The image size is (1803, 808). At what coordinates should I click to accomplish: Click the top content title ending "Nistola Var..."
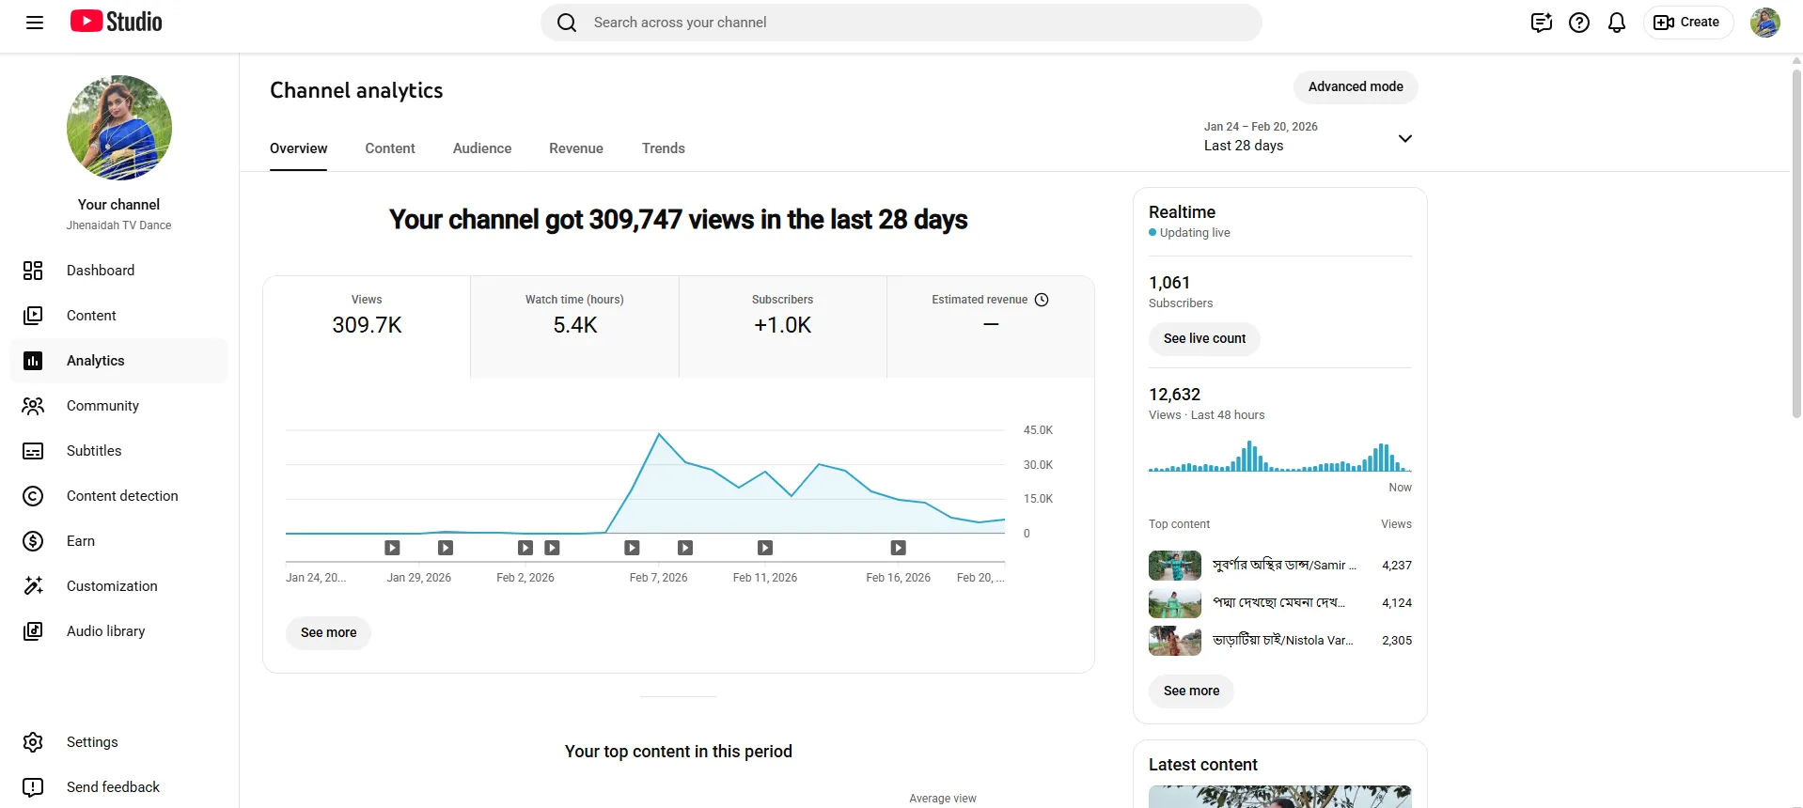point(1283,641)
